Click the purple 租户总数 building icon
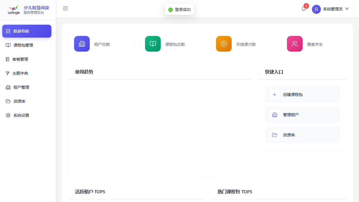 tap(82, 44)
